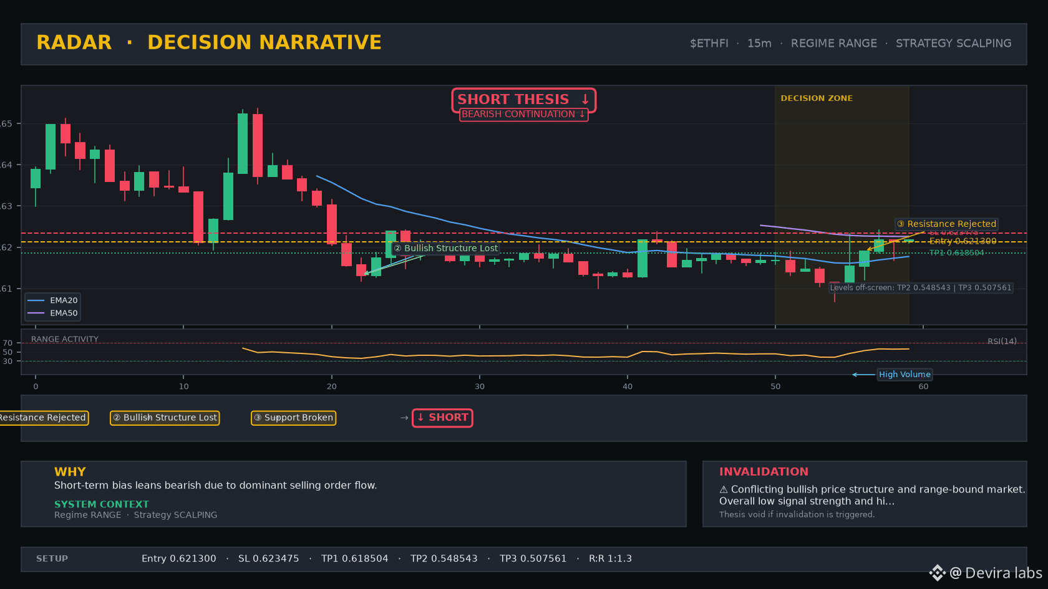This screenshot has width=1048, height=589.
Task: Click the 15m timeframe in the header
Action: (x=759, y=44)
